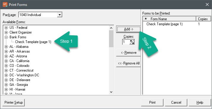Open Printer Setup
Viewport: 212px width, 109px height.
coord(14,102)
